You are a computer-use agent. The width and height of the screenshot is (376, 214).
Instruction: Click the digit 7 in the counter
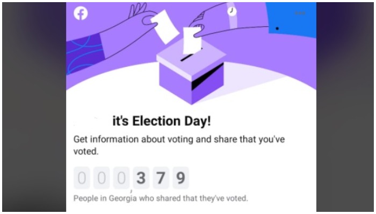(161, 178)
